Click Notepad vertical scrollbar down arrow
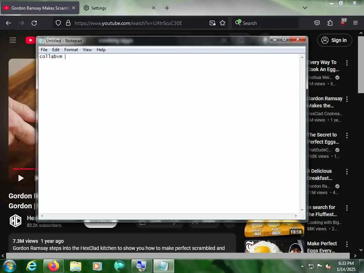This screenshot has height=273, width=364. click(302, 210)
